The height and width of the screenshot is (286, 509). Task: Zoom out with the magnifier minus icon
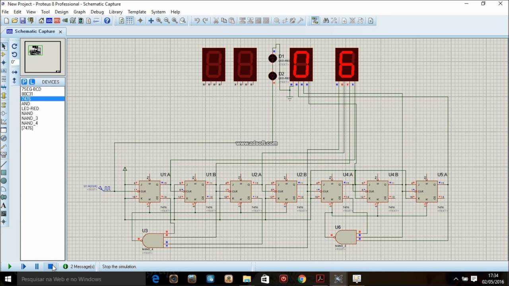(x=167, y=21)
